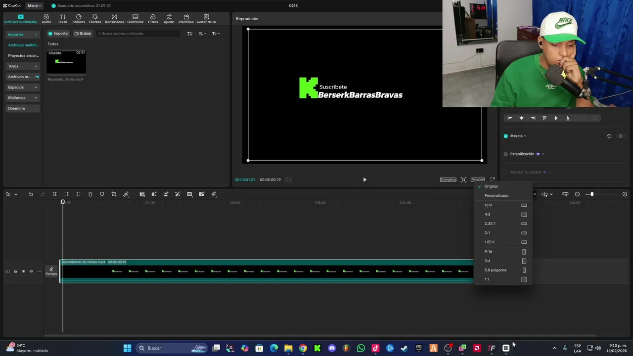The height and width of the screenshot is (356, 633).
Task: Undo the last action
Action: coord(31,194)
